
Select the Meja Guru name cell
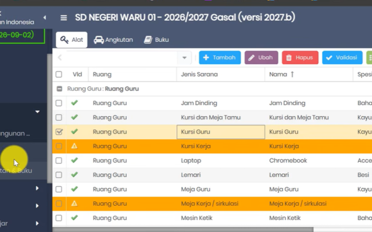pyautogui.click(x=309, y=189)
